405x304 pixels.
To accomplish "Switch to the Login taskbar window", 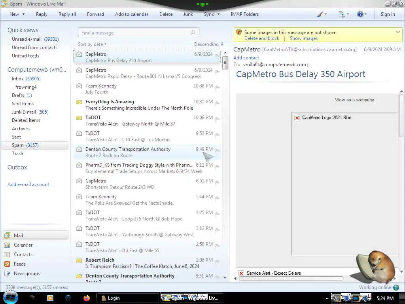I will tap(128, 298).
